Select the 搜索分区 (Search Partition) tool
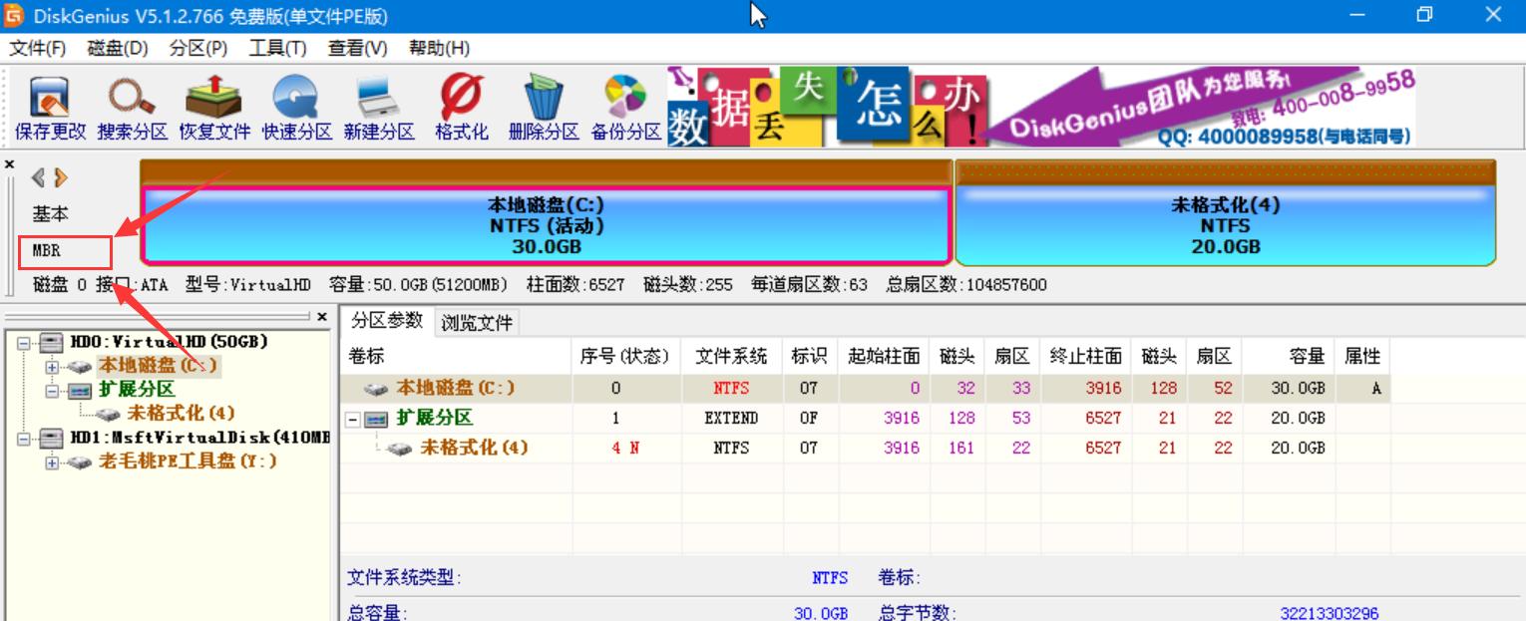Image resolution: width=1526 pixels, height=621 pixels. tap(131, 105)
